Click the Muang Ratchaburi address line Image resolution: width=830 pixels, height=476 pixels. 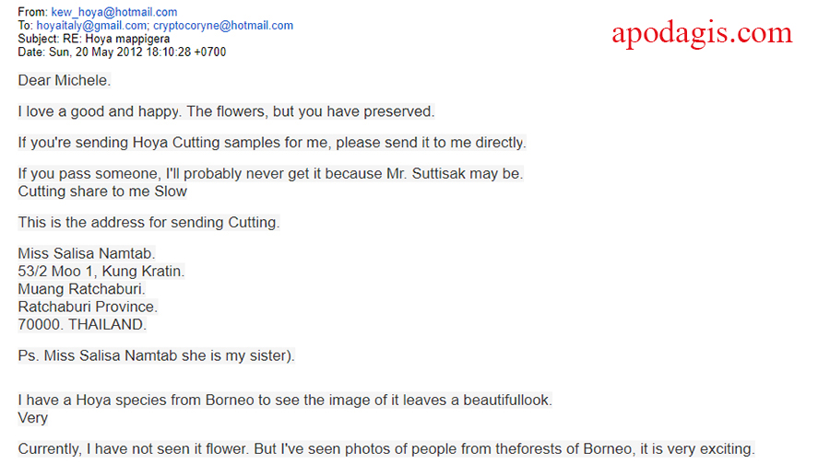coord(81,289)
